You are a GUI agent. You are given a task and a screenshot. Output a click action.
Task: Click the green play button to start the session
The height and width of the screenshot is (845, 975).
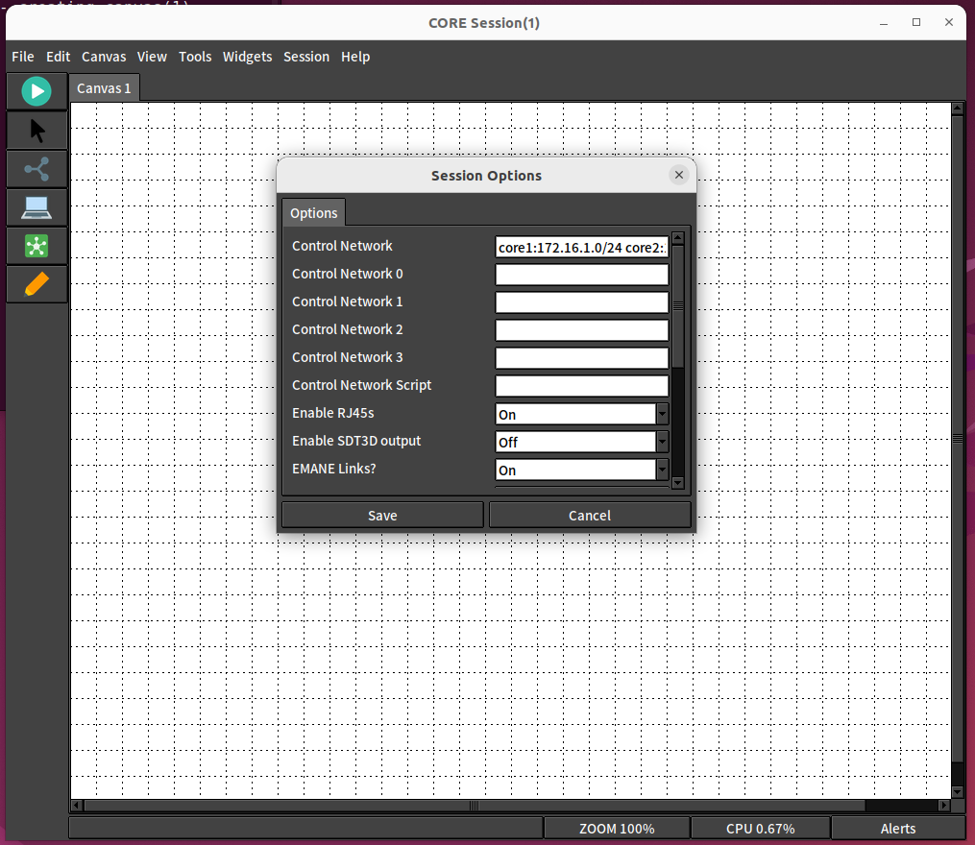tap(37, 91)
